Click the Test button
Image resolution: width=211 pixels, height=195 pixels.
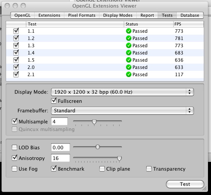(x=185, y=184)
